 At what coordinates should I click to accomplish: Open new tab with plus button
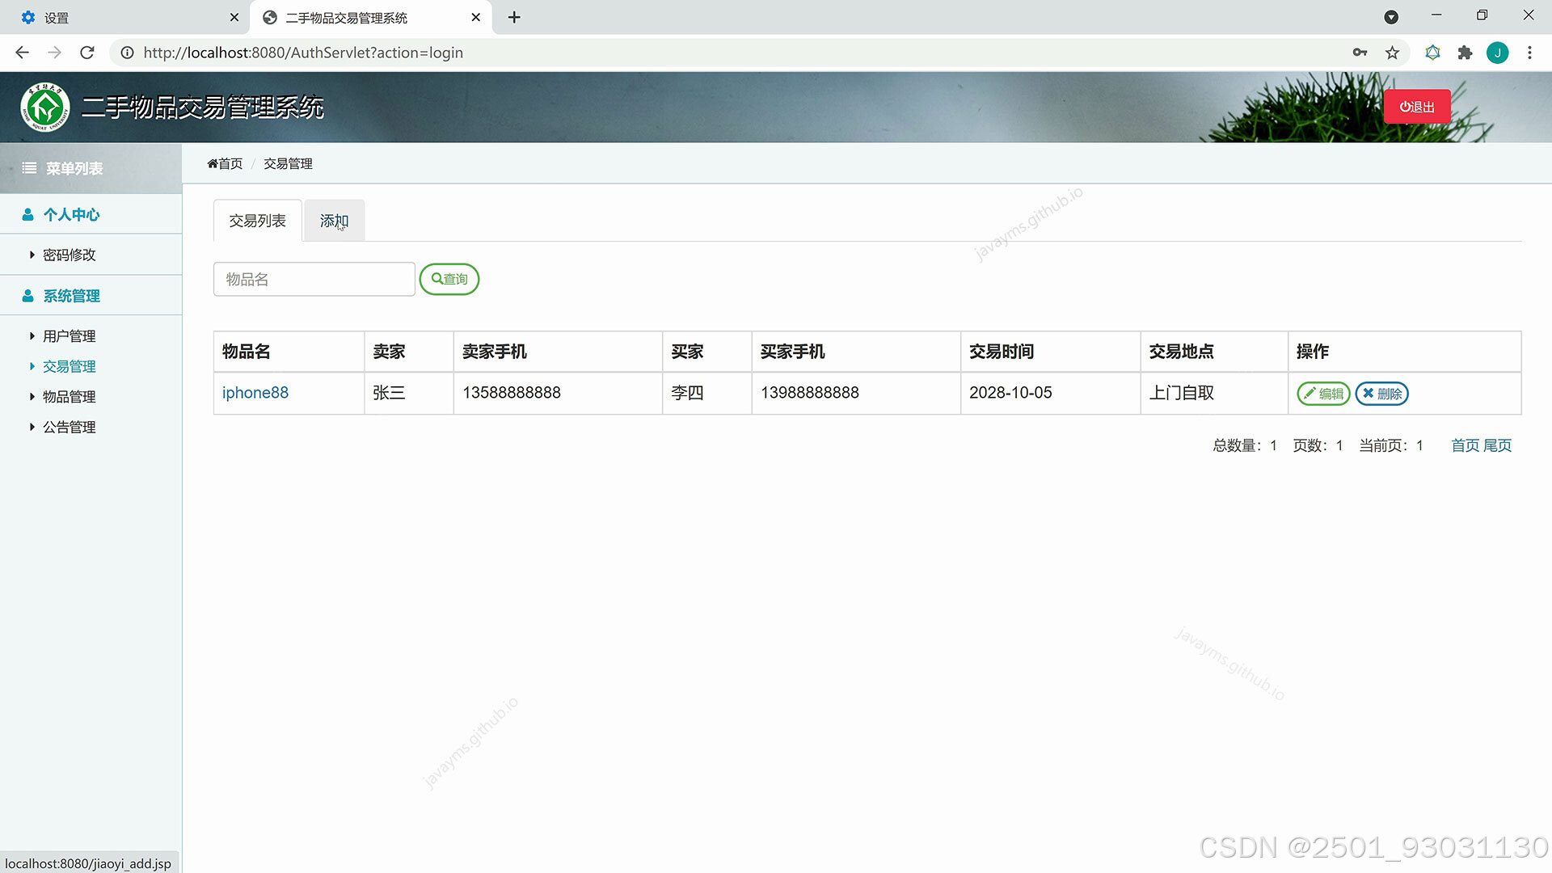pyautogui.click(x=514, y=17)
